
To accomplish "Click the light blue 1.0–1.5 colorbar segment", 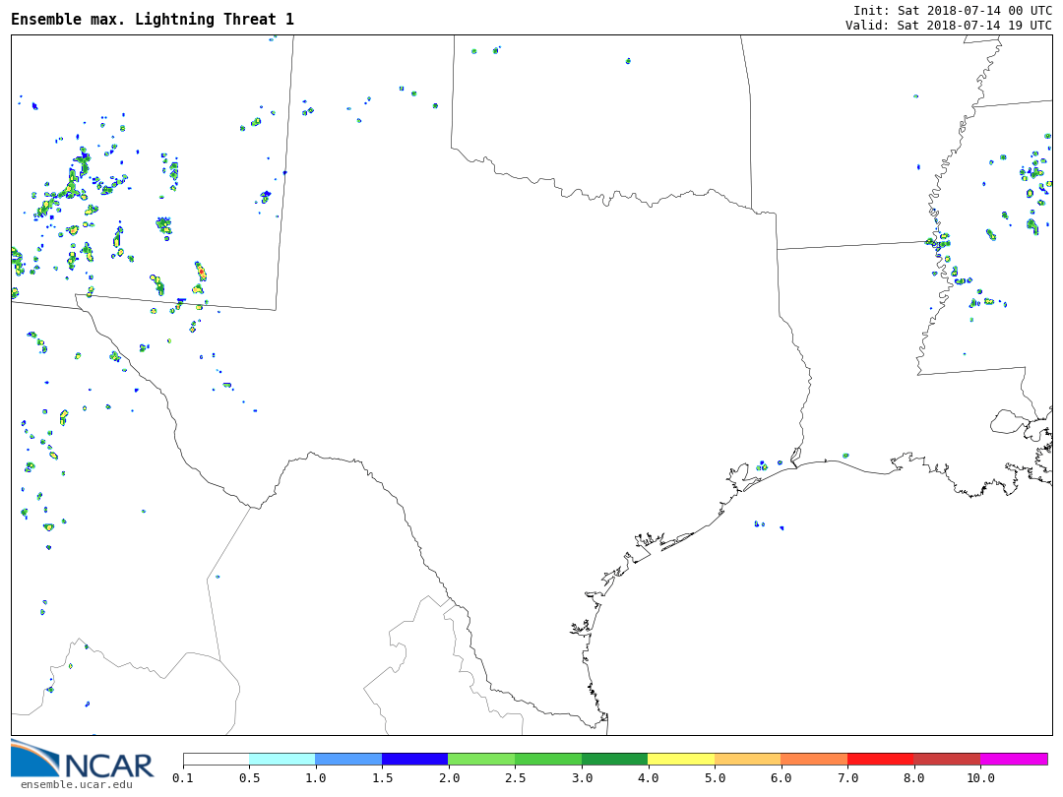I will (349, 759).
